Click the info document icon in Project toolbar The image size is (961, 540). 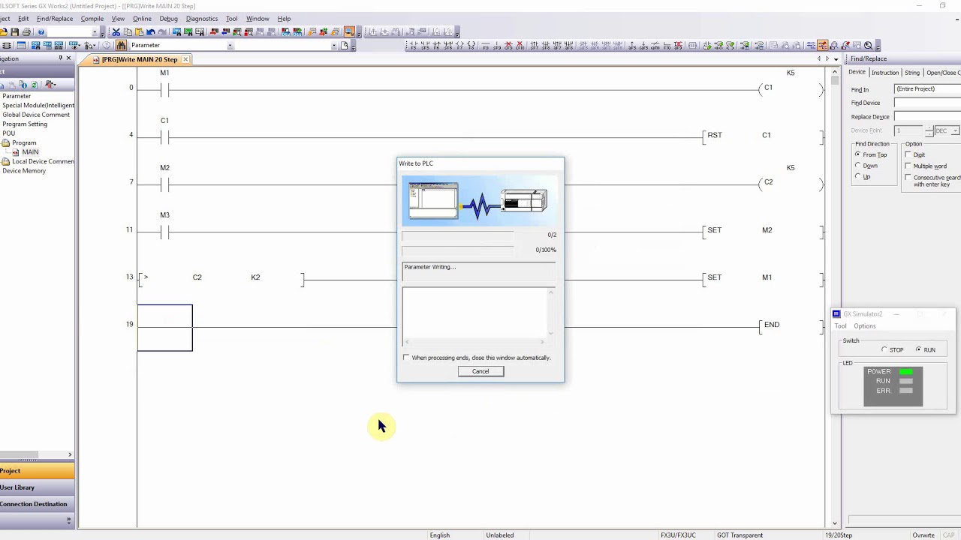tap(23, 85)
